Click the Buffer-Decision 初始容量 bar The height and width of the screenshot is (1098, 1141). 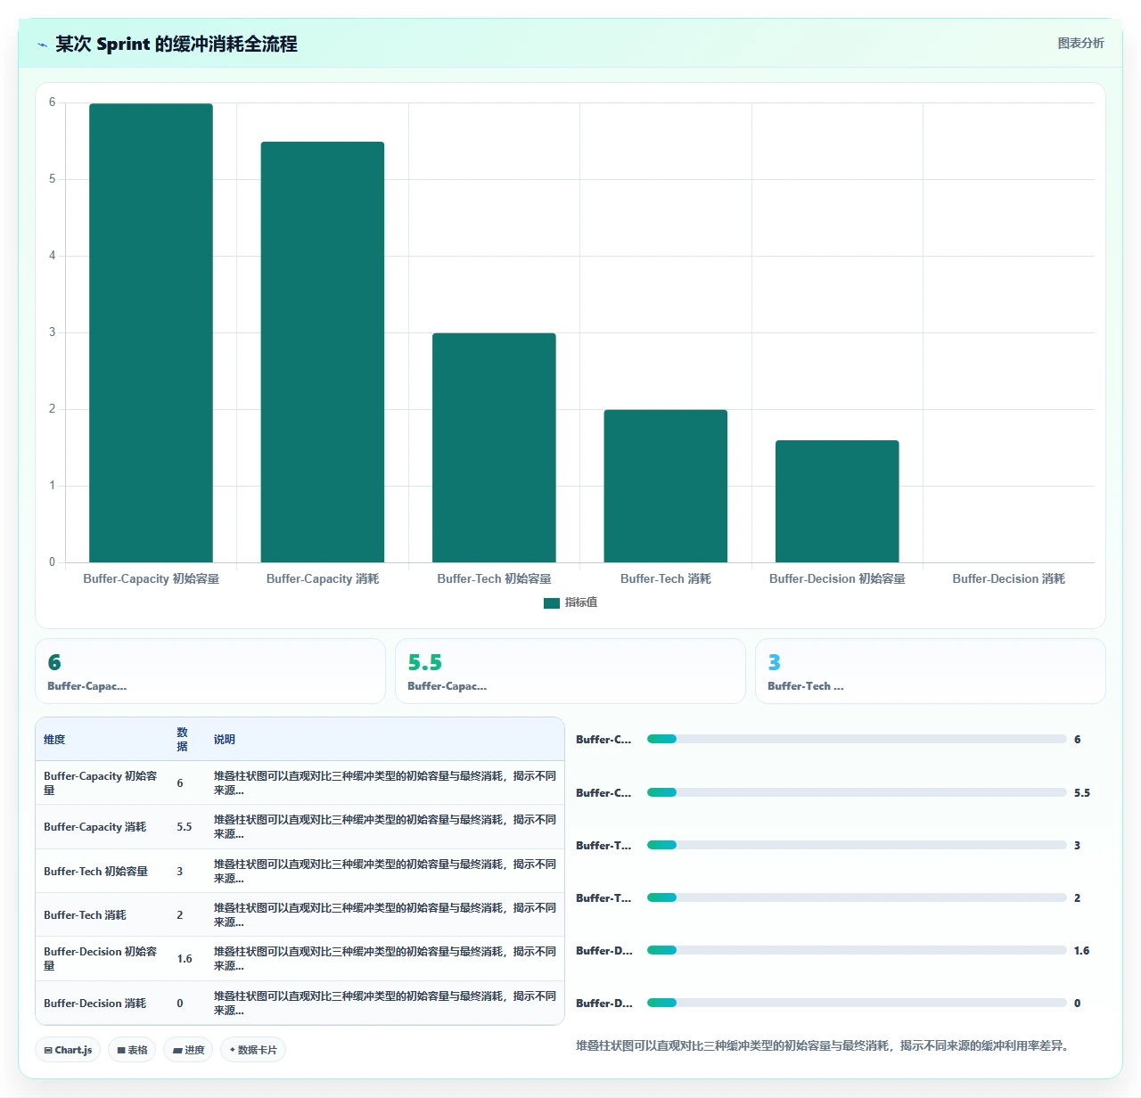(837, 501)
